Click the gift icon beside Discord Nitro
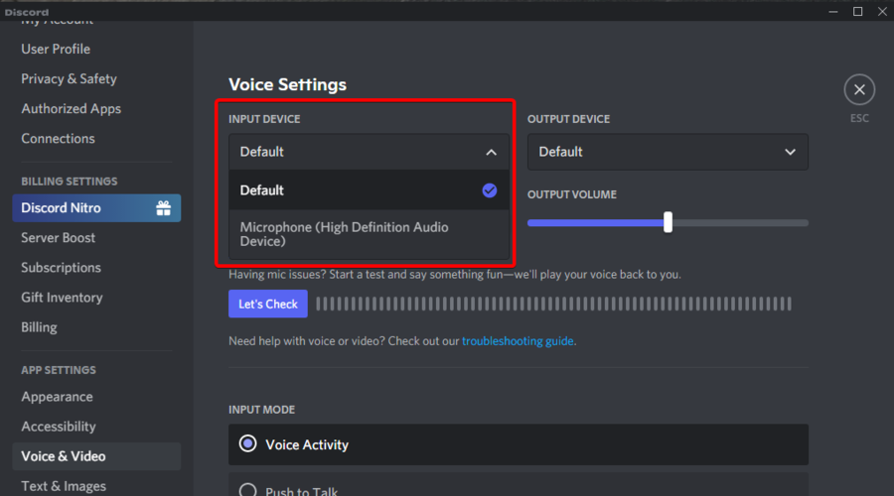Image resolution: width=894 pixels, height=496 pixels. (164, 208)
